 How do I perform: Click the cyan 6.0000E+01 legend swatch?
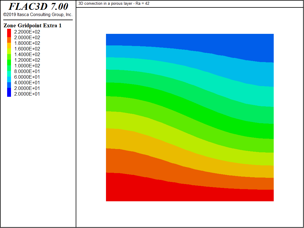[x=9, y=79]
